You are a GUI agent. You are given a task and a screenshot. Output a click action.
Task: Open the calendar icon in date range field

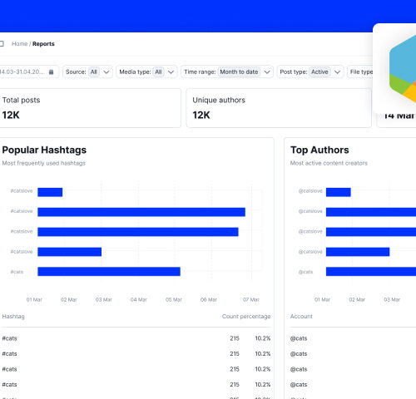(51, 71)
